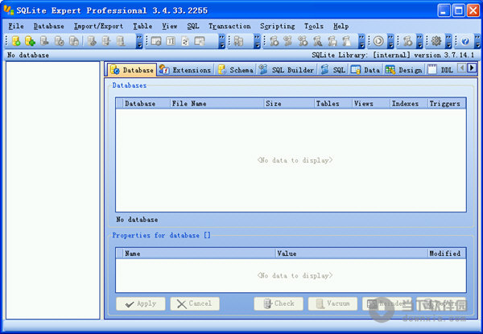This screenshot has width=483, height=334.
Task: Click the Cancel button
Action: [195, 303]
